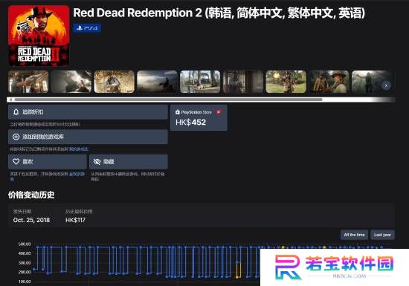This screenshot has height=286, width=409.
Task: Open second screenshot thumbnail in gallery
Action: click(71, 82)
